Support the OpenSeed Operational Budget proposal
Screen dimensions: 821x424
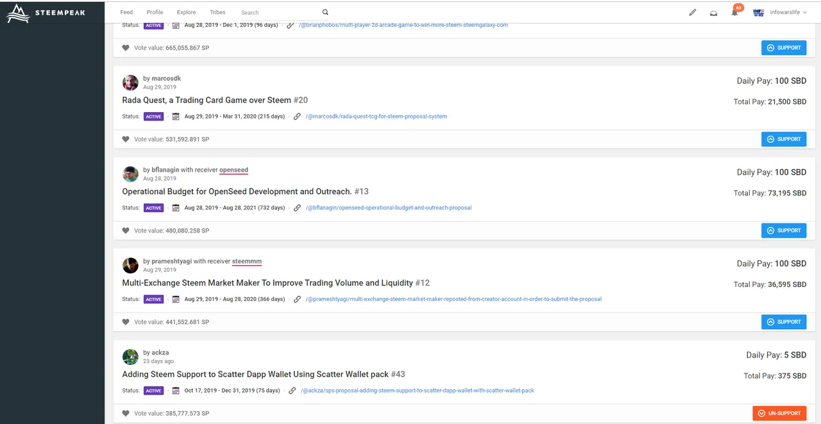pos(784,231)
